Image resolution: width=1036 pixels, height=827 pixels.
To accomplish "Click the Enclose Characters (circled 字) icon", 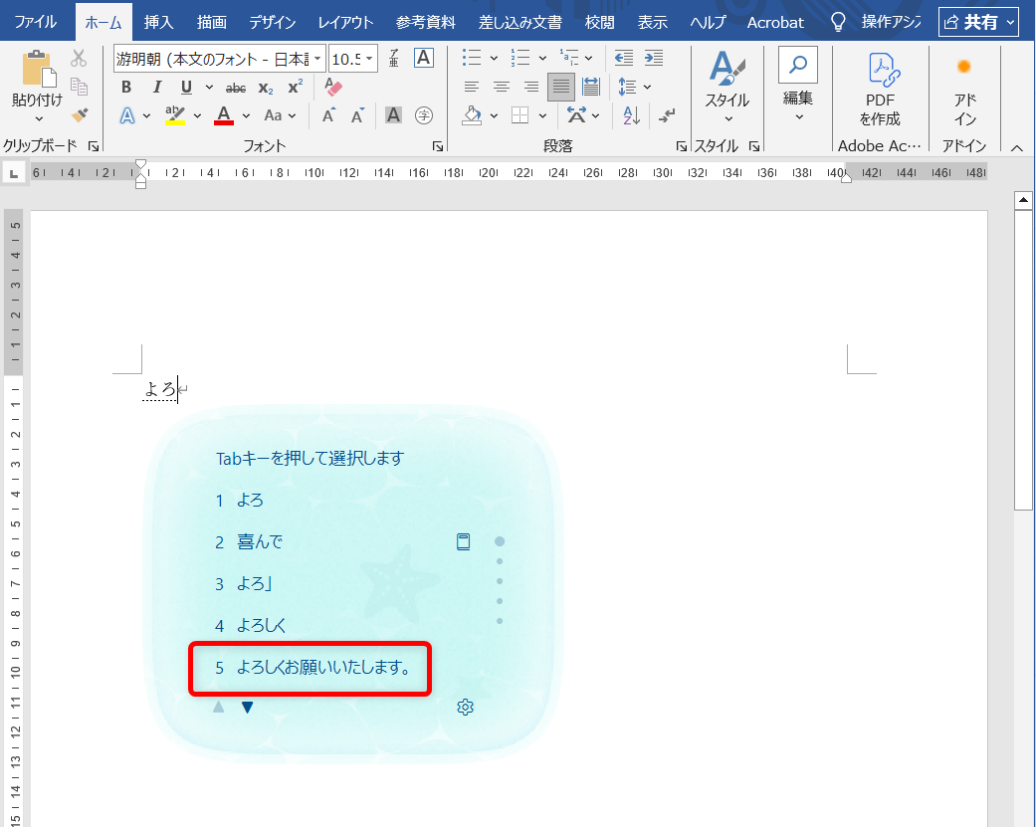I will (x=424, y=115).
